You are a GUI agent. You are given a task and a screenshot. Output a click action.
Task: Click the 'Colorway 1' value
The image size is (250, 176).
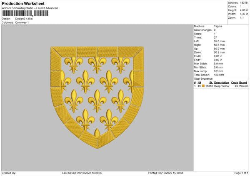pos(22,22)
